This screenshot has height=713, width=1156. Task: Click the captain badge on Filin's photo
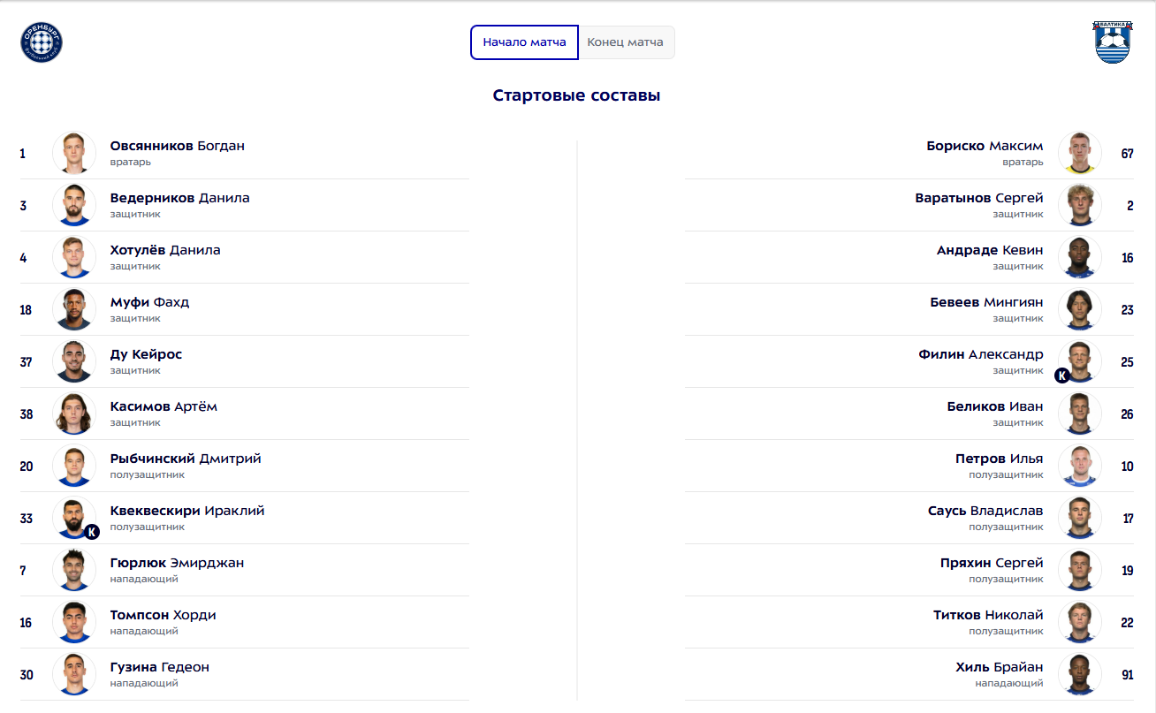click(1062, 375)
